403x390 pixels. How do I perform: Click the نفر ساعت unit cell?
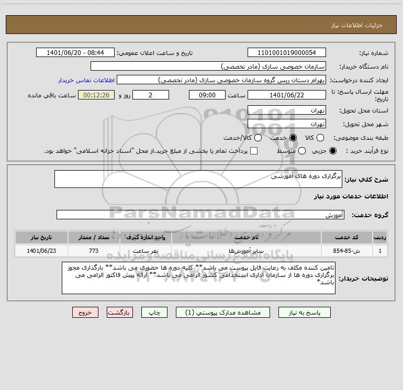coord(145,251)
